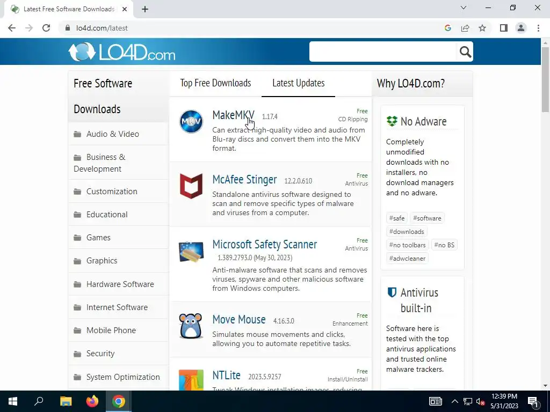This screenshot has width=550, height=412.
Task: Click the #safe tag
Action: 397,218
